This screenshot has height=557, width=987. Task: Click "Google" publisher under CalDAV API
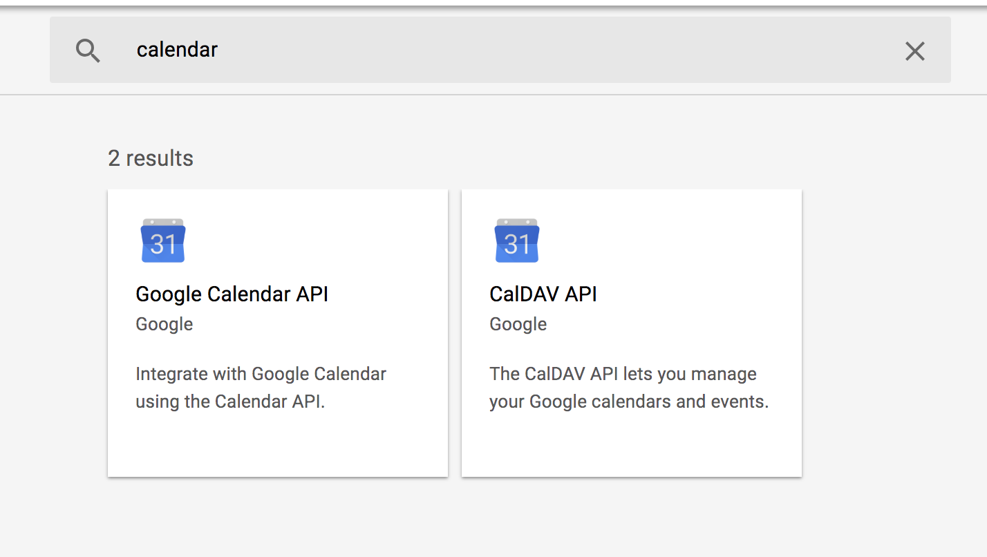coord(518,324)
